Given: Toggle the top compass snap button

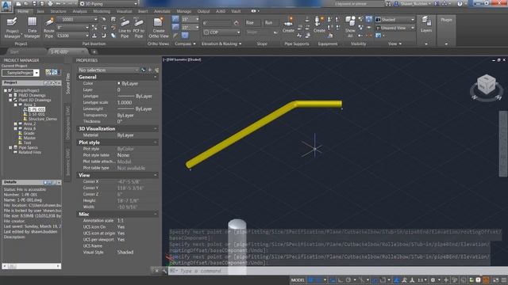Looking at the screenshot, I should [175, 19].
